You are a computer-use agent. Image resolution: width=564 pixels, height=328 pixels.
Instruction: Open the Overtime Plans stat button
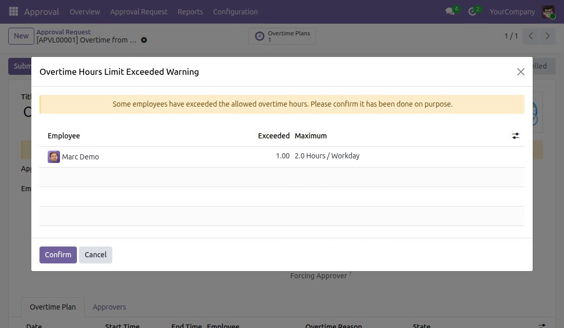282,36
